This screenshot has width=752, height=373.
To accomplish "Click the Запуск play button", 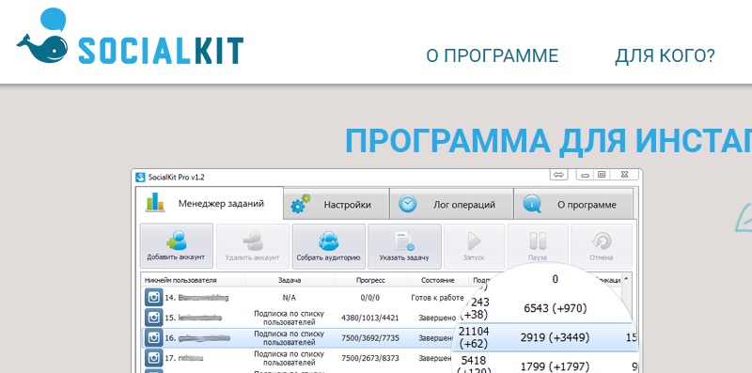I will [x=474, y=246].
